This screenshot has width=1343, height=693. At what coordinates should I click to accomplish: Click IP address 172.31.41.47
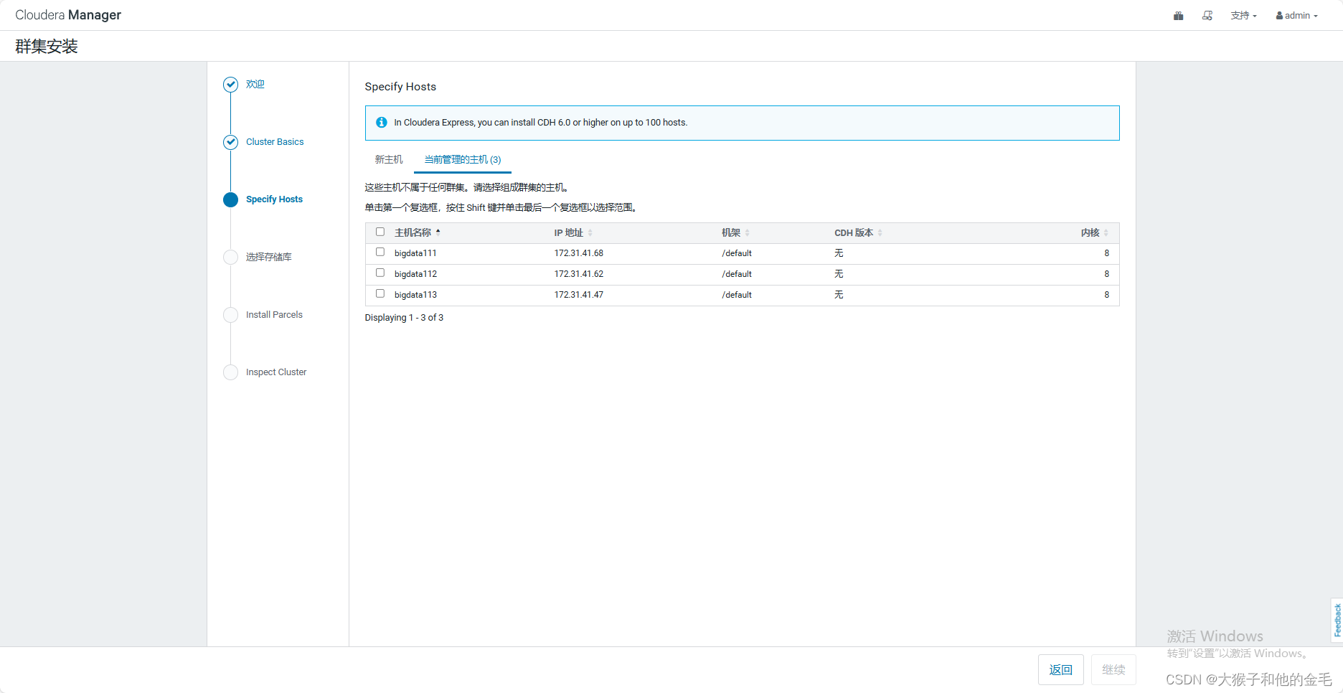pyautogui.click(x=578, y=295)
